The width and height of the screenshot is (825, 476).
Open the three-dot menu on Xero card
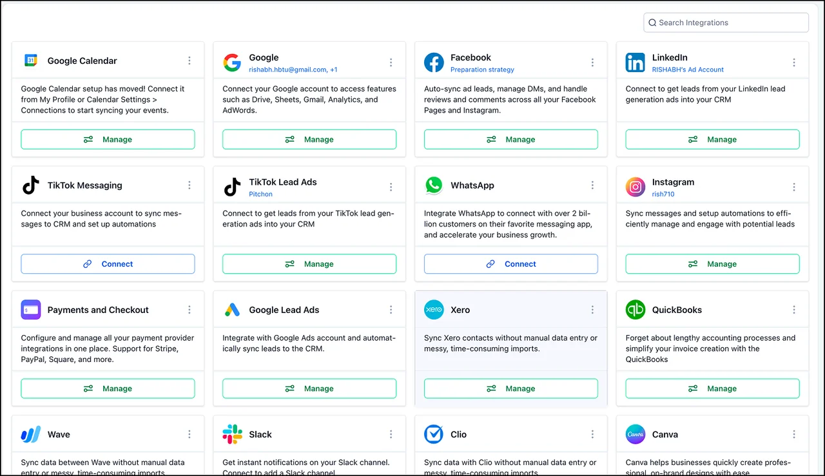592,310
